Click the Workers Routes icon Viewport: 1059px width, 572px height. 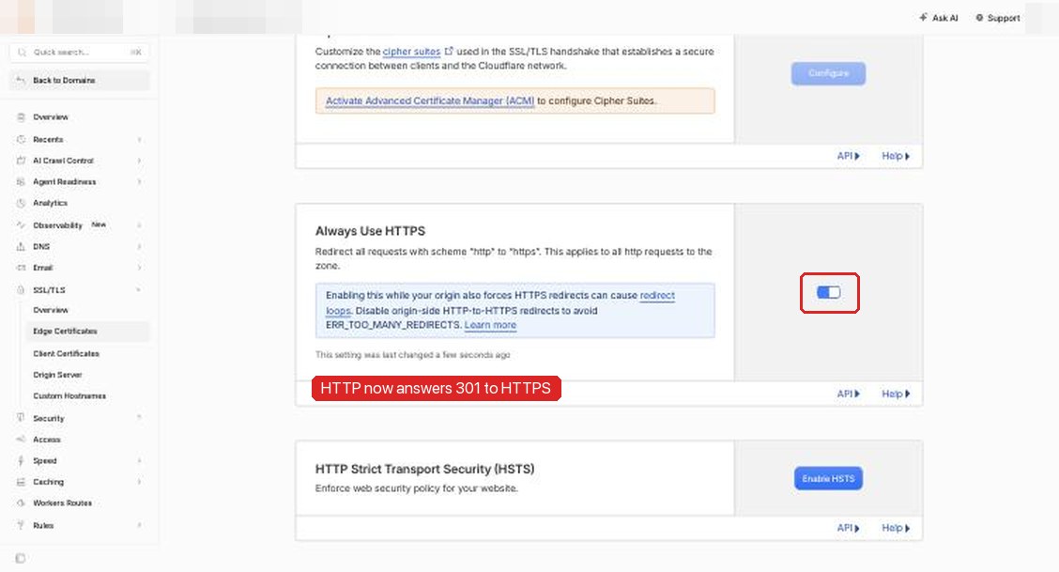(x=21, y=503)
